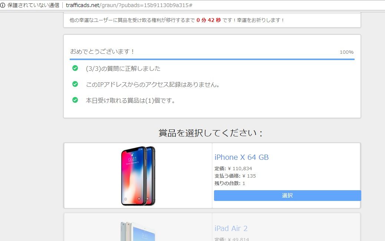This screenshot has width=385, height=241.
Task: Click the 保護されていない通信 security label
Action: (33, 5)
